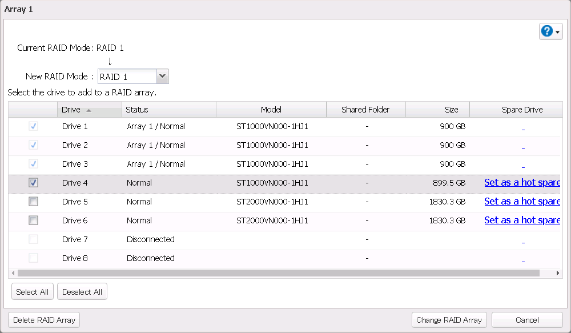Image resolution: width=571 pixels, height=333 pixels.
Task: Click Change RAID Array button
Action: (449, 320)
